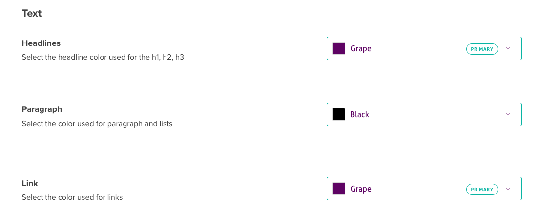This screenshot has width=540, height=215.
Task: Click the Headlines setting label
Action: (41, 43)
